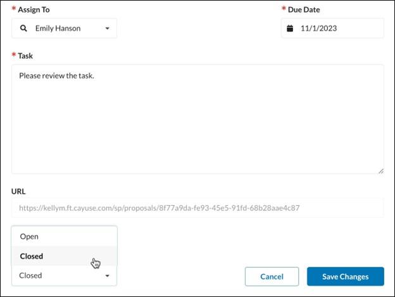Click the 'Please review the task.' text

coord(57,75)
